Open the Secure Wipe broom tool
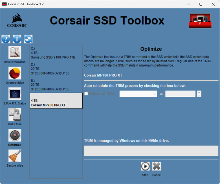Image resolution: width=220 pixels, height=184 pixels. [x=15, y=156]
